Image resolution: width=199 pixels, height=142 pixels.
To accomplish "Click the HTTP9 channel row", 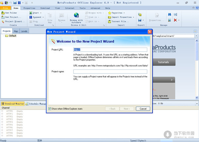I will 12,136.
